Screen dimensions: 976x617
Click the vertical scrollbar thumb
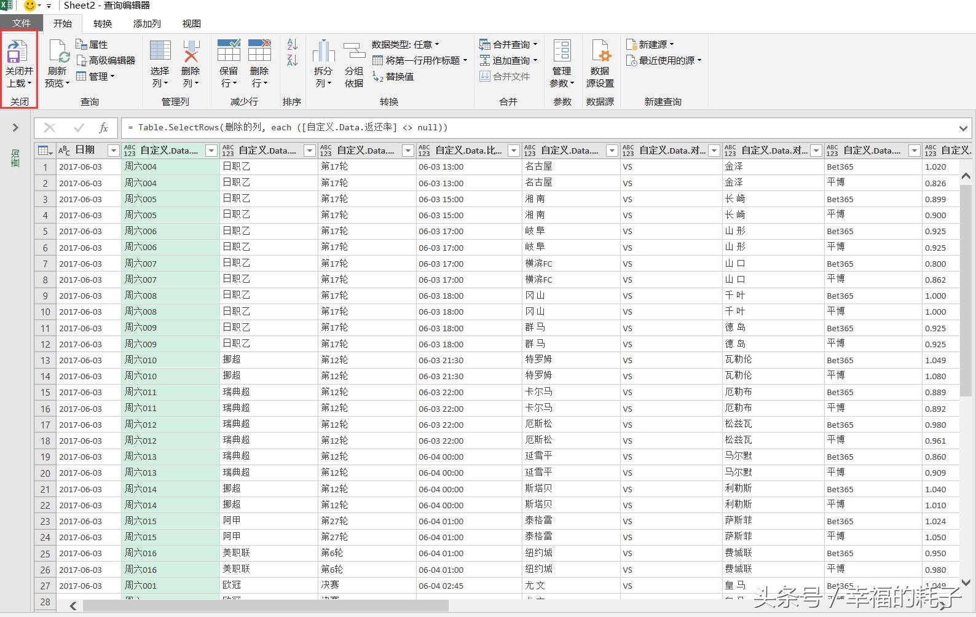point(966,291)
